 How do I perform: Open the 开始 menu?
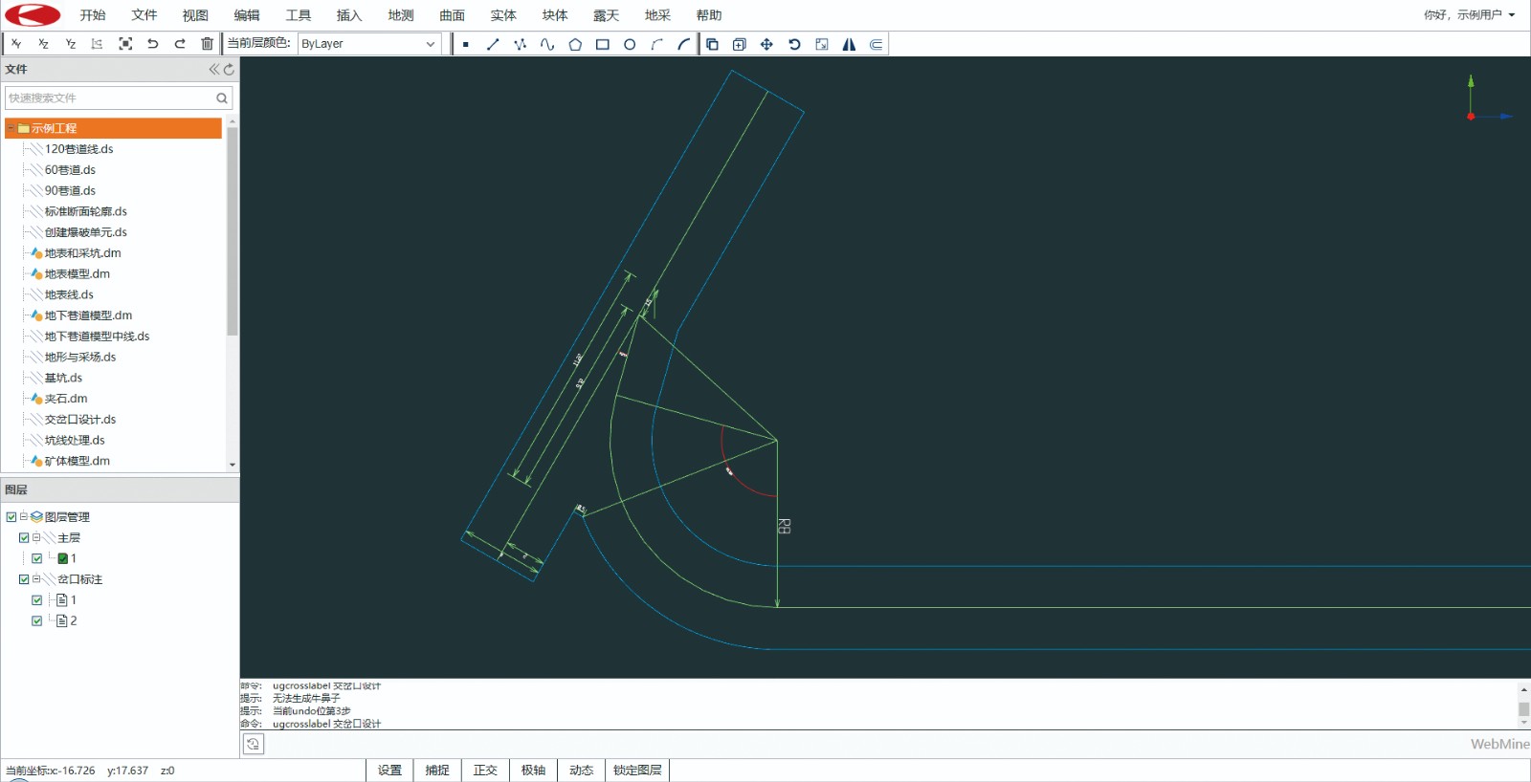[93, 15]
